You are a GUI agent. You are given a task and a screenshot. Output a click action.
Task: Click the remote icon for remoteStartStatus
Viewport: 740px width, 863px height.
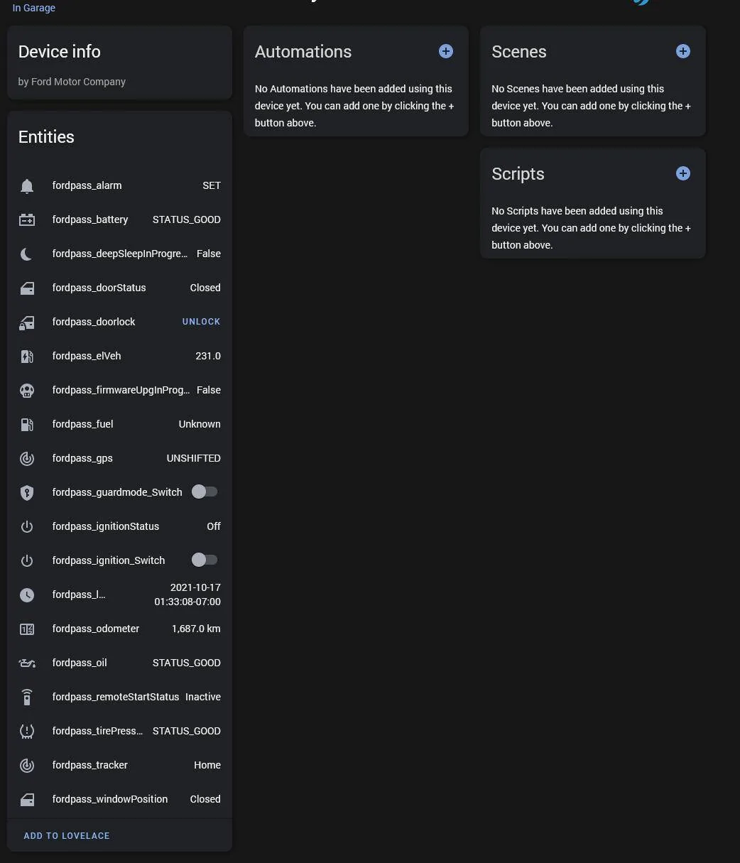27,697
